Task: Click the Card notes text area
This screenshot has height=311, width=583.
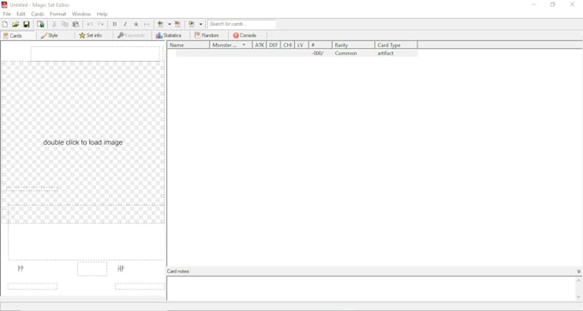Action: 370,289
